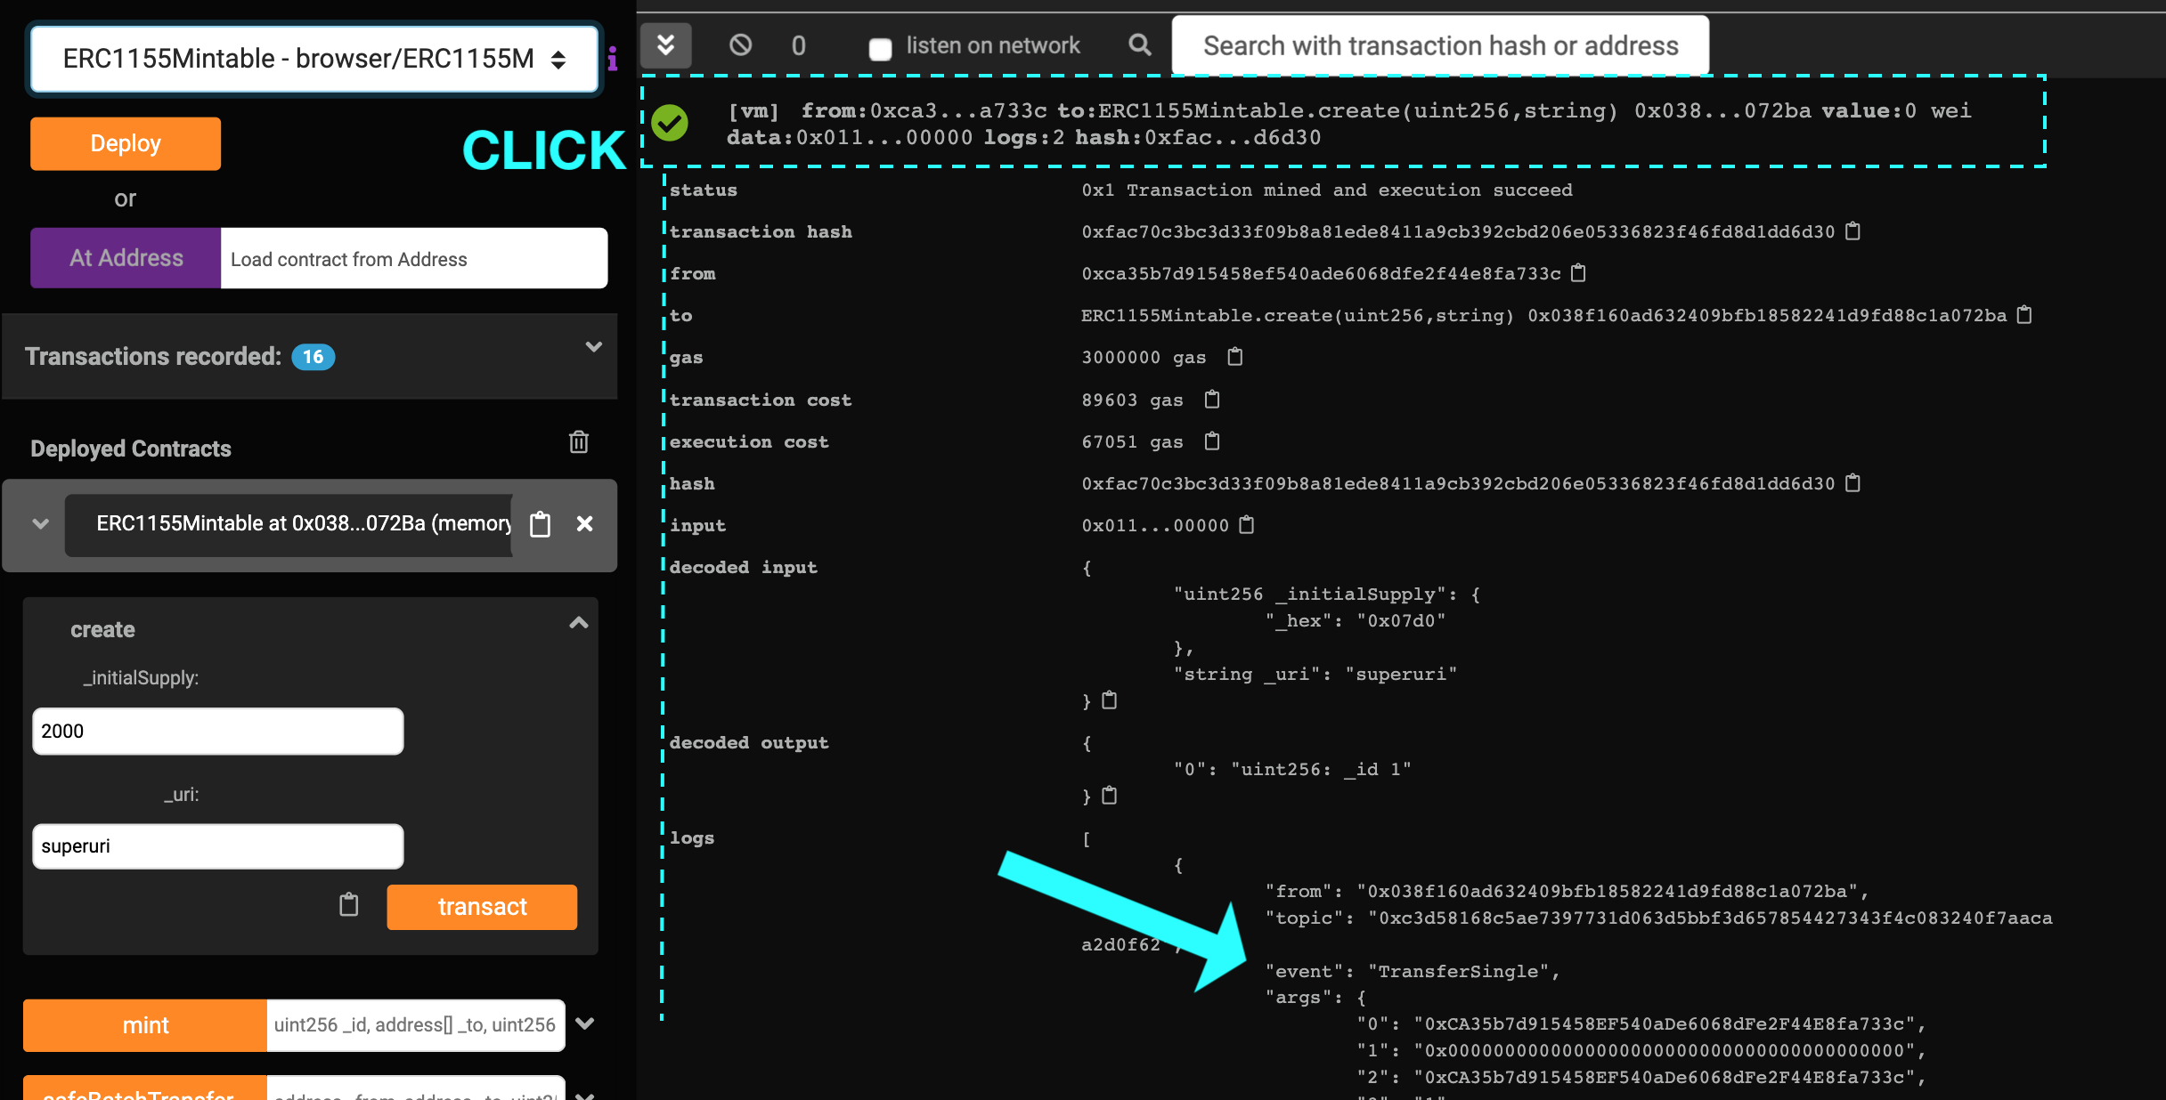2166x1100 pixels.
Task: Clear the console with the ban icon
Action: [740, 45]
